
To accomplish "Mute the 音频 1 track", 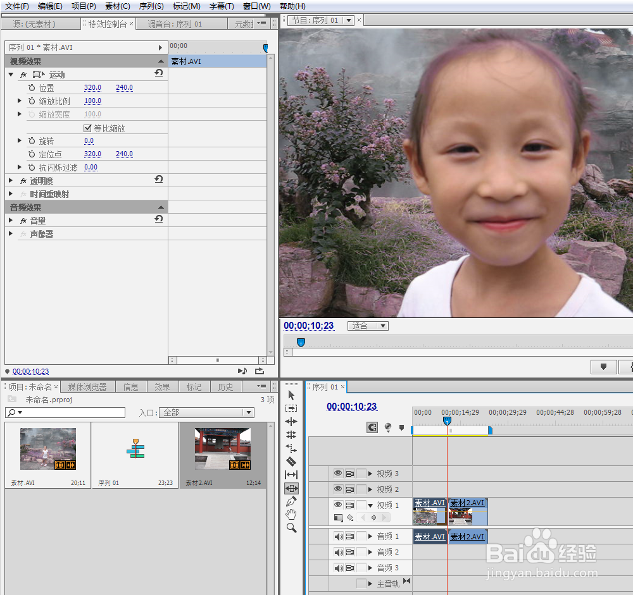I will click(x=339, y=536).
